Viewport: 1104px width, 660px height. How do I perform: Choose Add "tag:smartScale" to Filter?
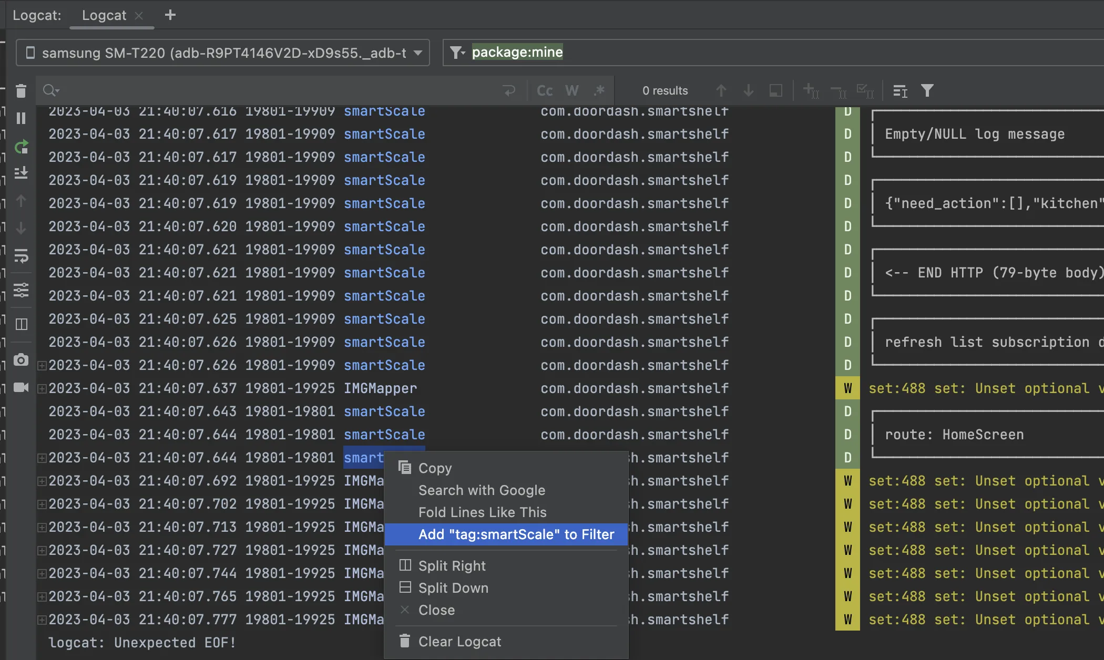[516, 534]
